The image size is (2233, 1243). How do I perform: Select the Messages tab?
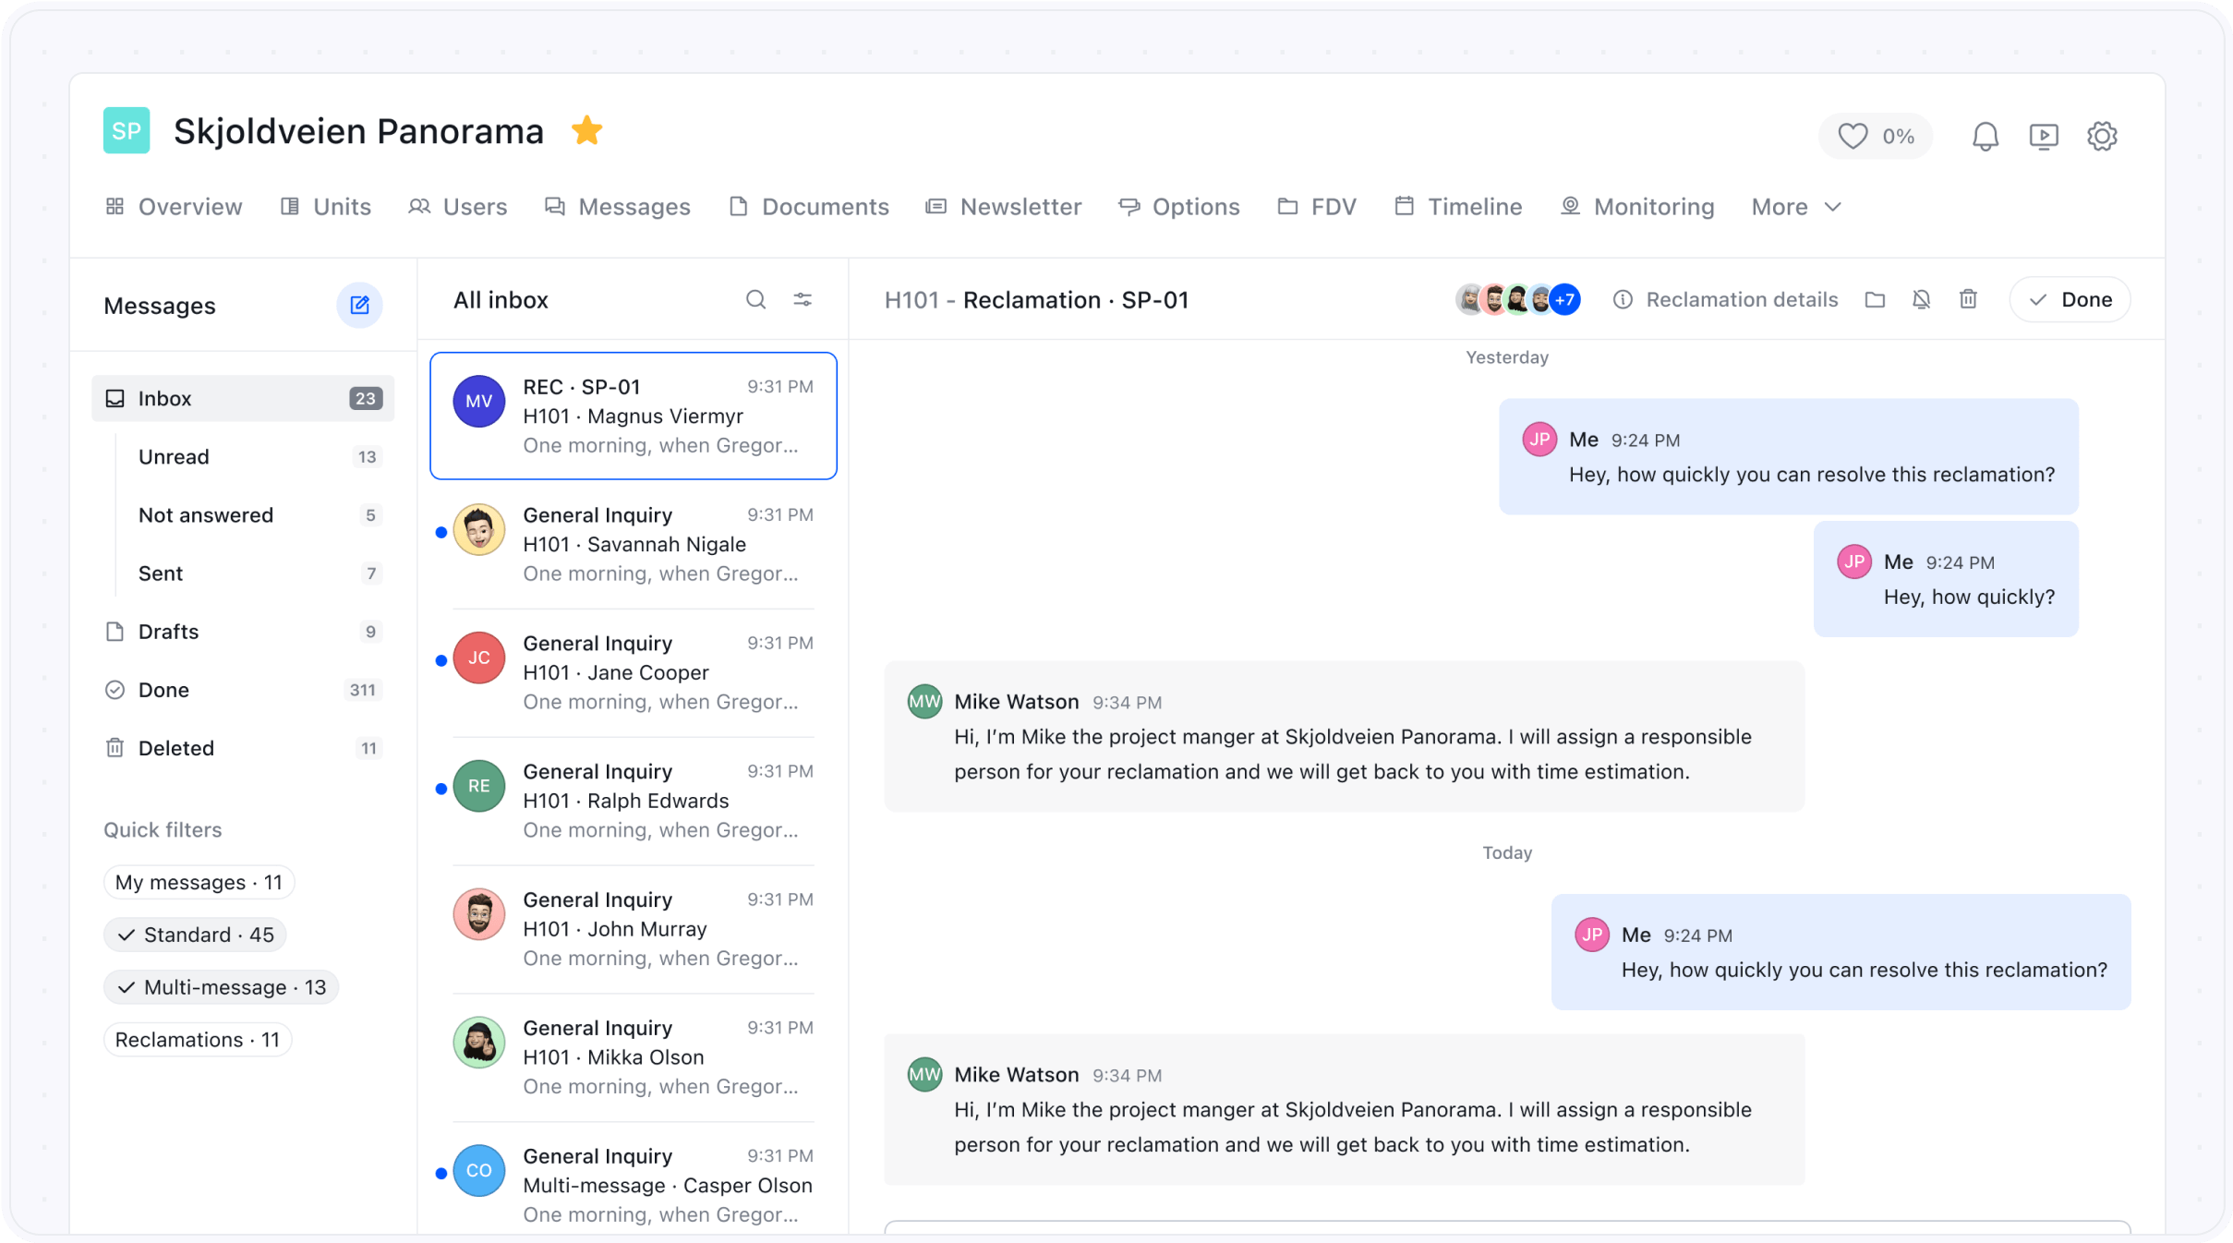[617, 207]
